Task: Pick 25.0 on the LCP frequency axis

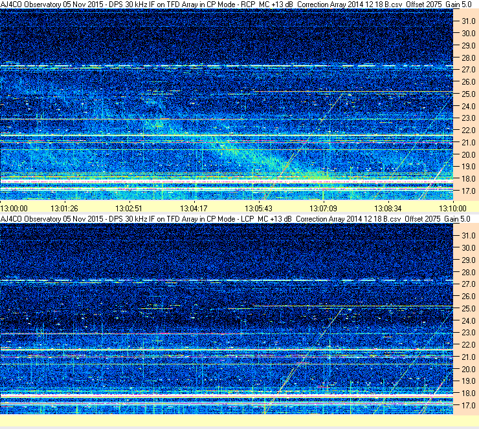Action: pyautogui.click(x=468, y=309)
